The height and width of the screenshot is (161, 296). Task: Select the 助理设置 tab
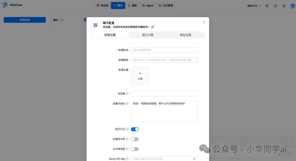pyautogui.click(x=110, y=35)
